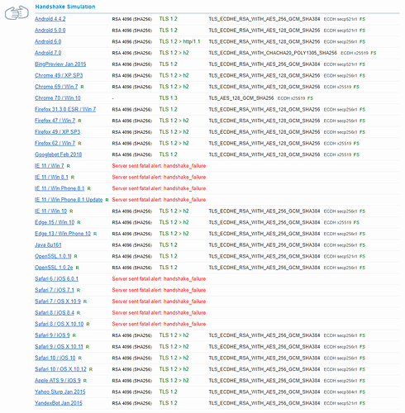
Task: Click the Handshake Simulation heading
Action: click(x=65, y=7)
